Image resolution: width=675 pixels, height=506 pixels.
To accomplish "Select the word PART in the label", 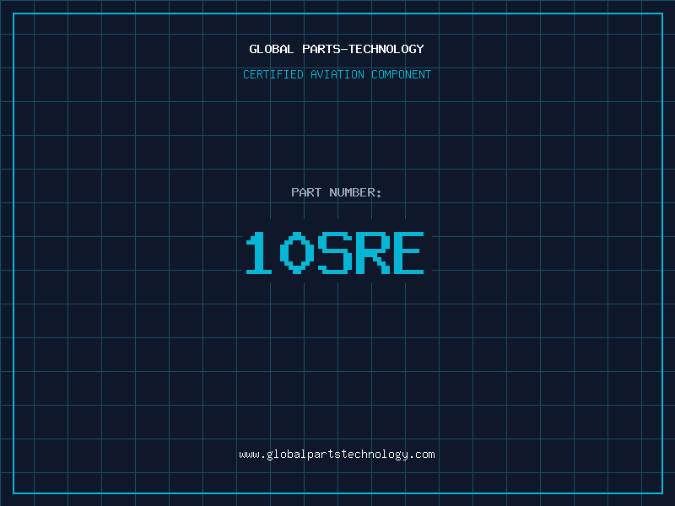I will (x=306, y=192).
